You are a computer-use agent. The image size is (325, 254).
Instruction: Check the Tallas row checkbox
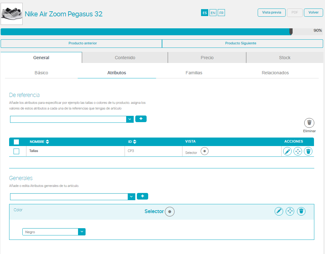pyautogui.click(x=16, y=151)
